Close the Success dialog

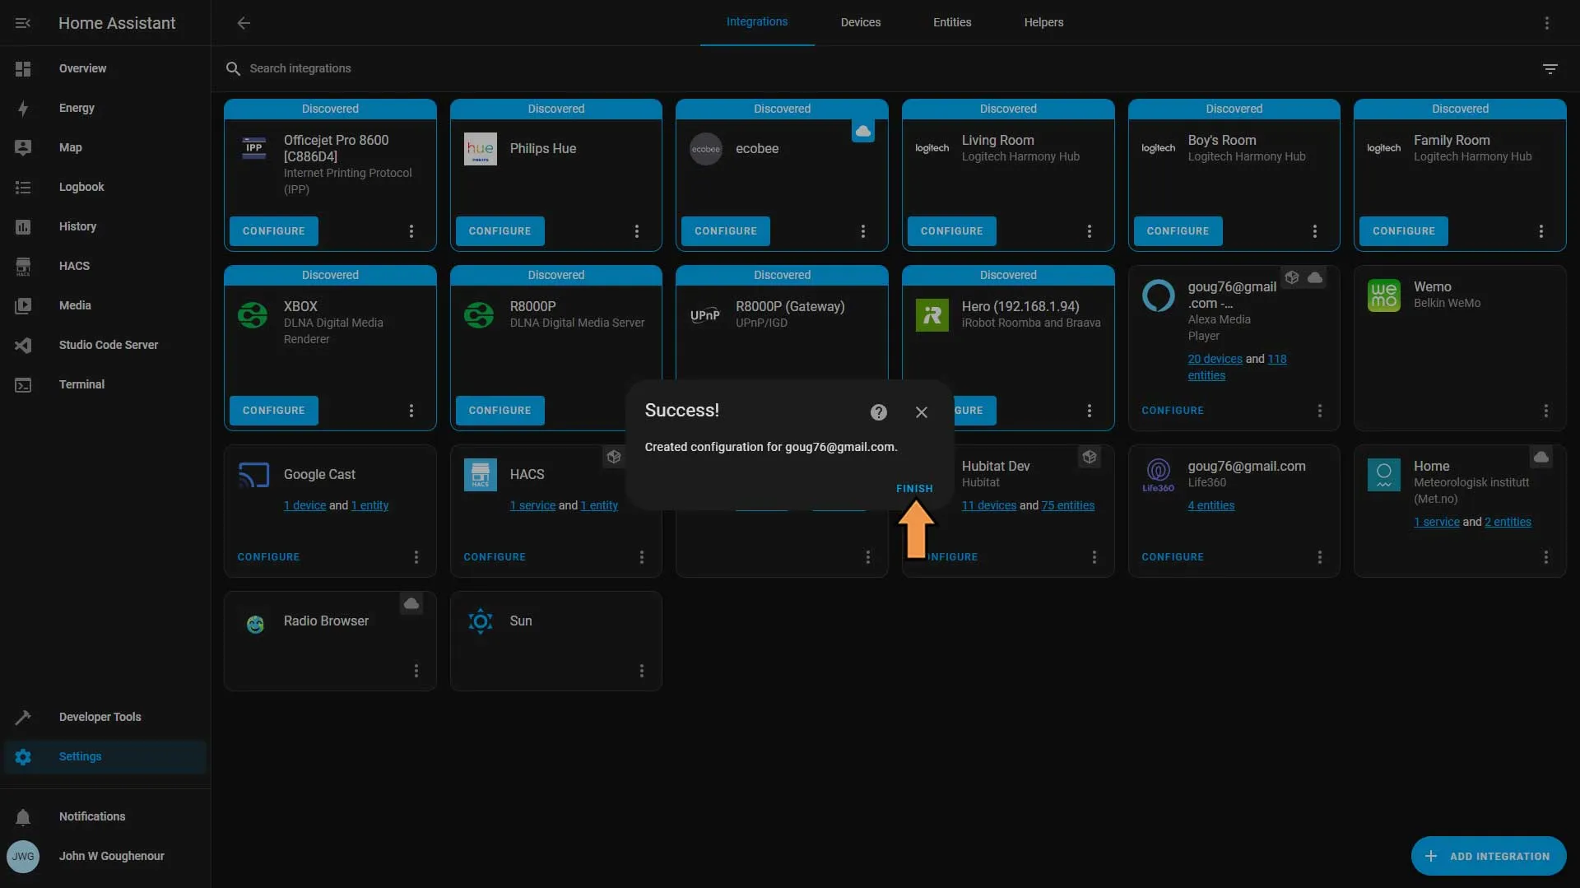click(922, 412)
